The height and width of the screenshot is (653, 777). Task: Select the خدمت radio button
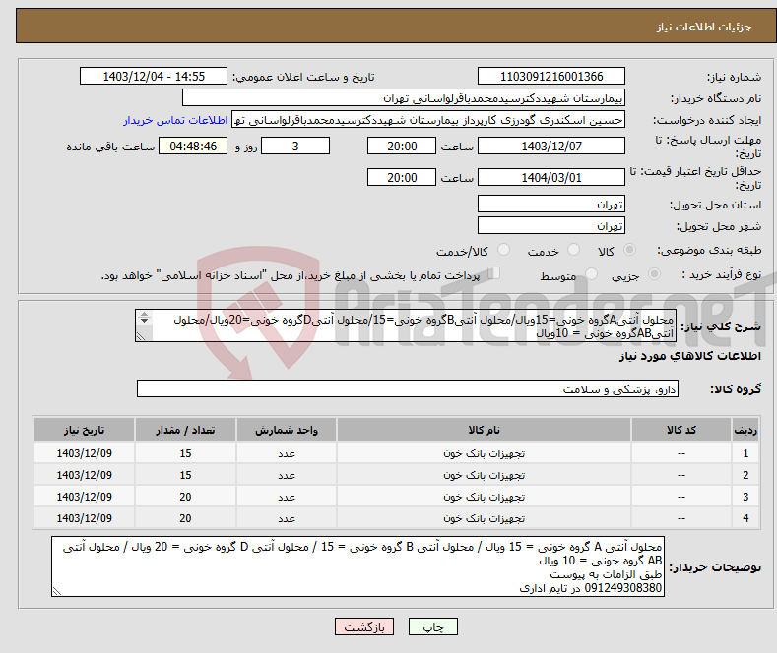click(x=573, y=250)
